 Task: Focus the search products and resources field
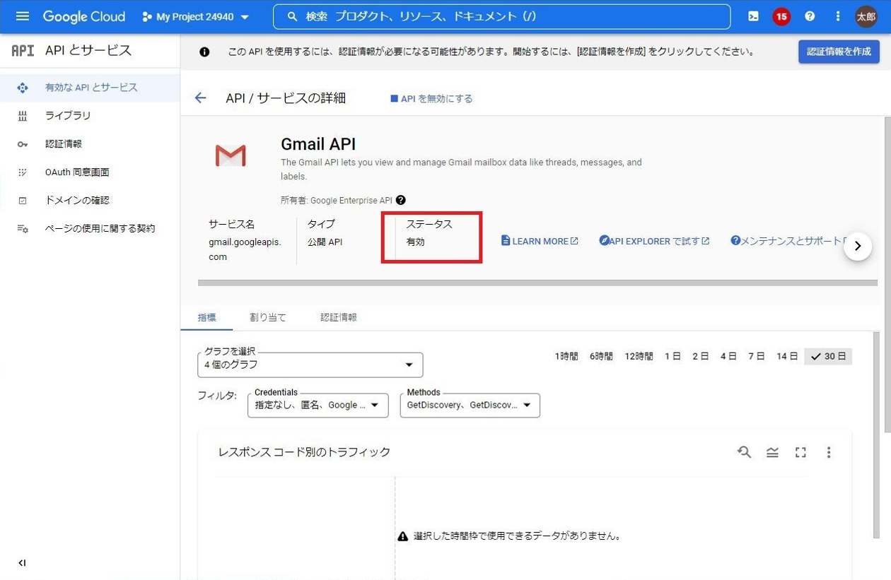coord(502,16)
